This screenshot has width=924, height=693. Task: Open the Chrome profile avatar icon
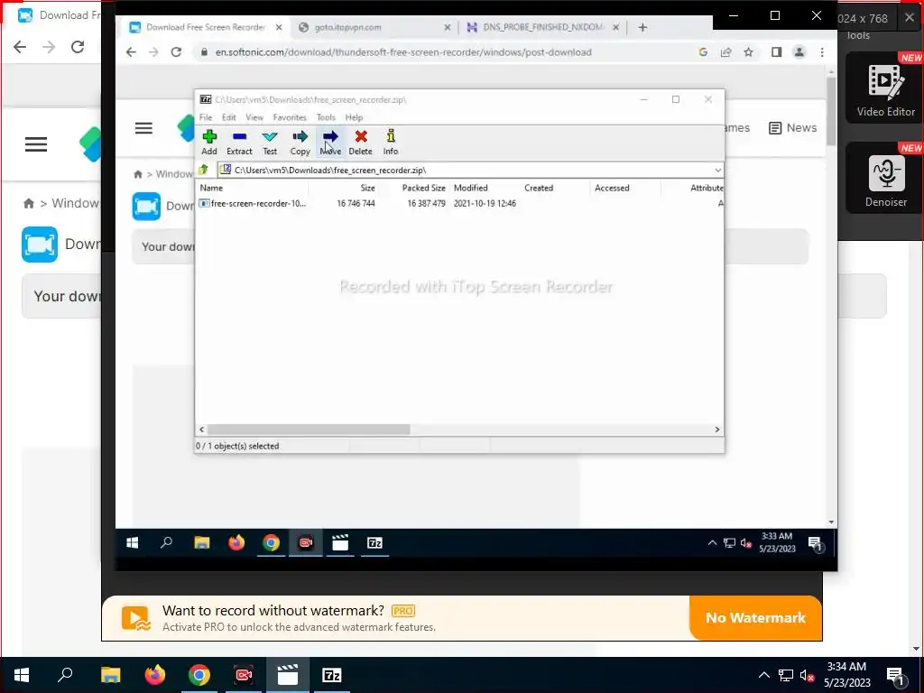click(x=799, y=51)
